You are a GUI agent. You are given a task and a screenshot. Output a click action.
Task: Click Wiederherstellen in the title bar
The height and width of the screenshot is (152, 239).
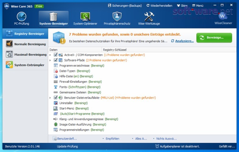coord(159,6)
